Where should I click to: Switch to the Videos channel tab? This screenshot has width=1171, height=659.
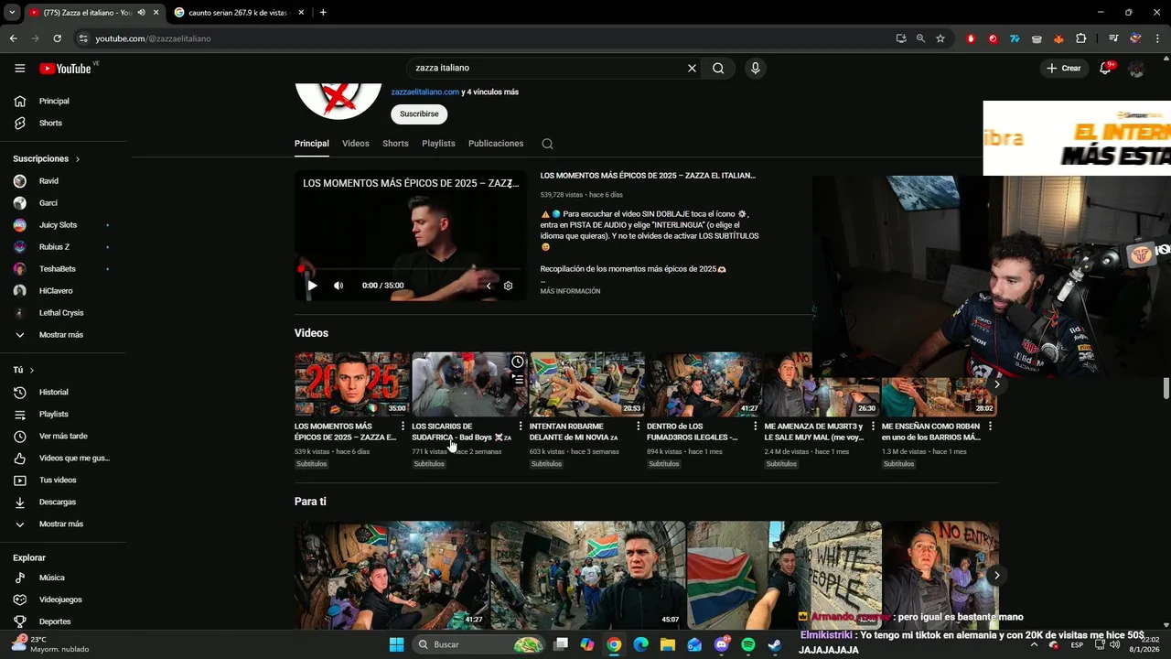point(356,144)
